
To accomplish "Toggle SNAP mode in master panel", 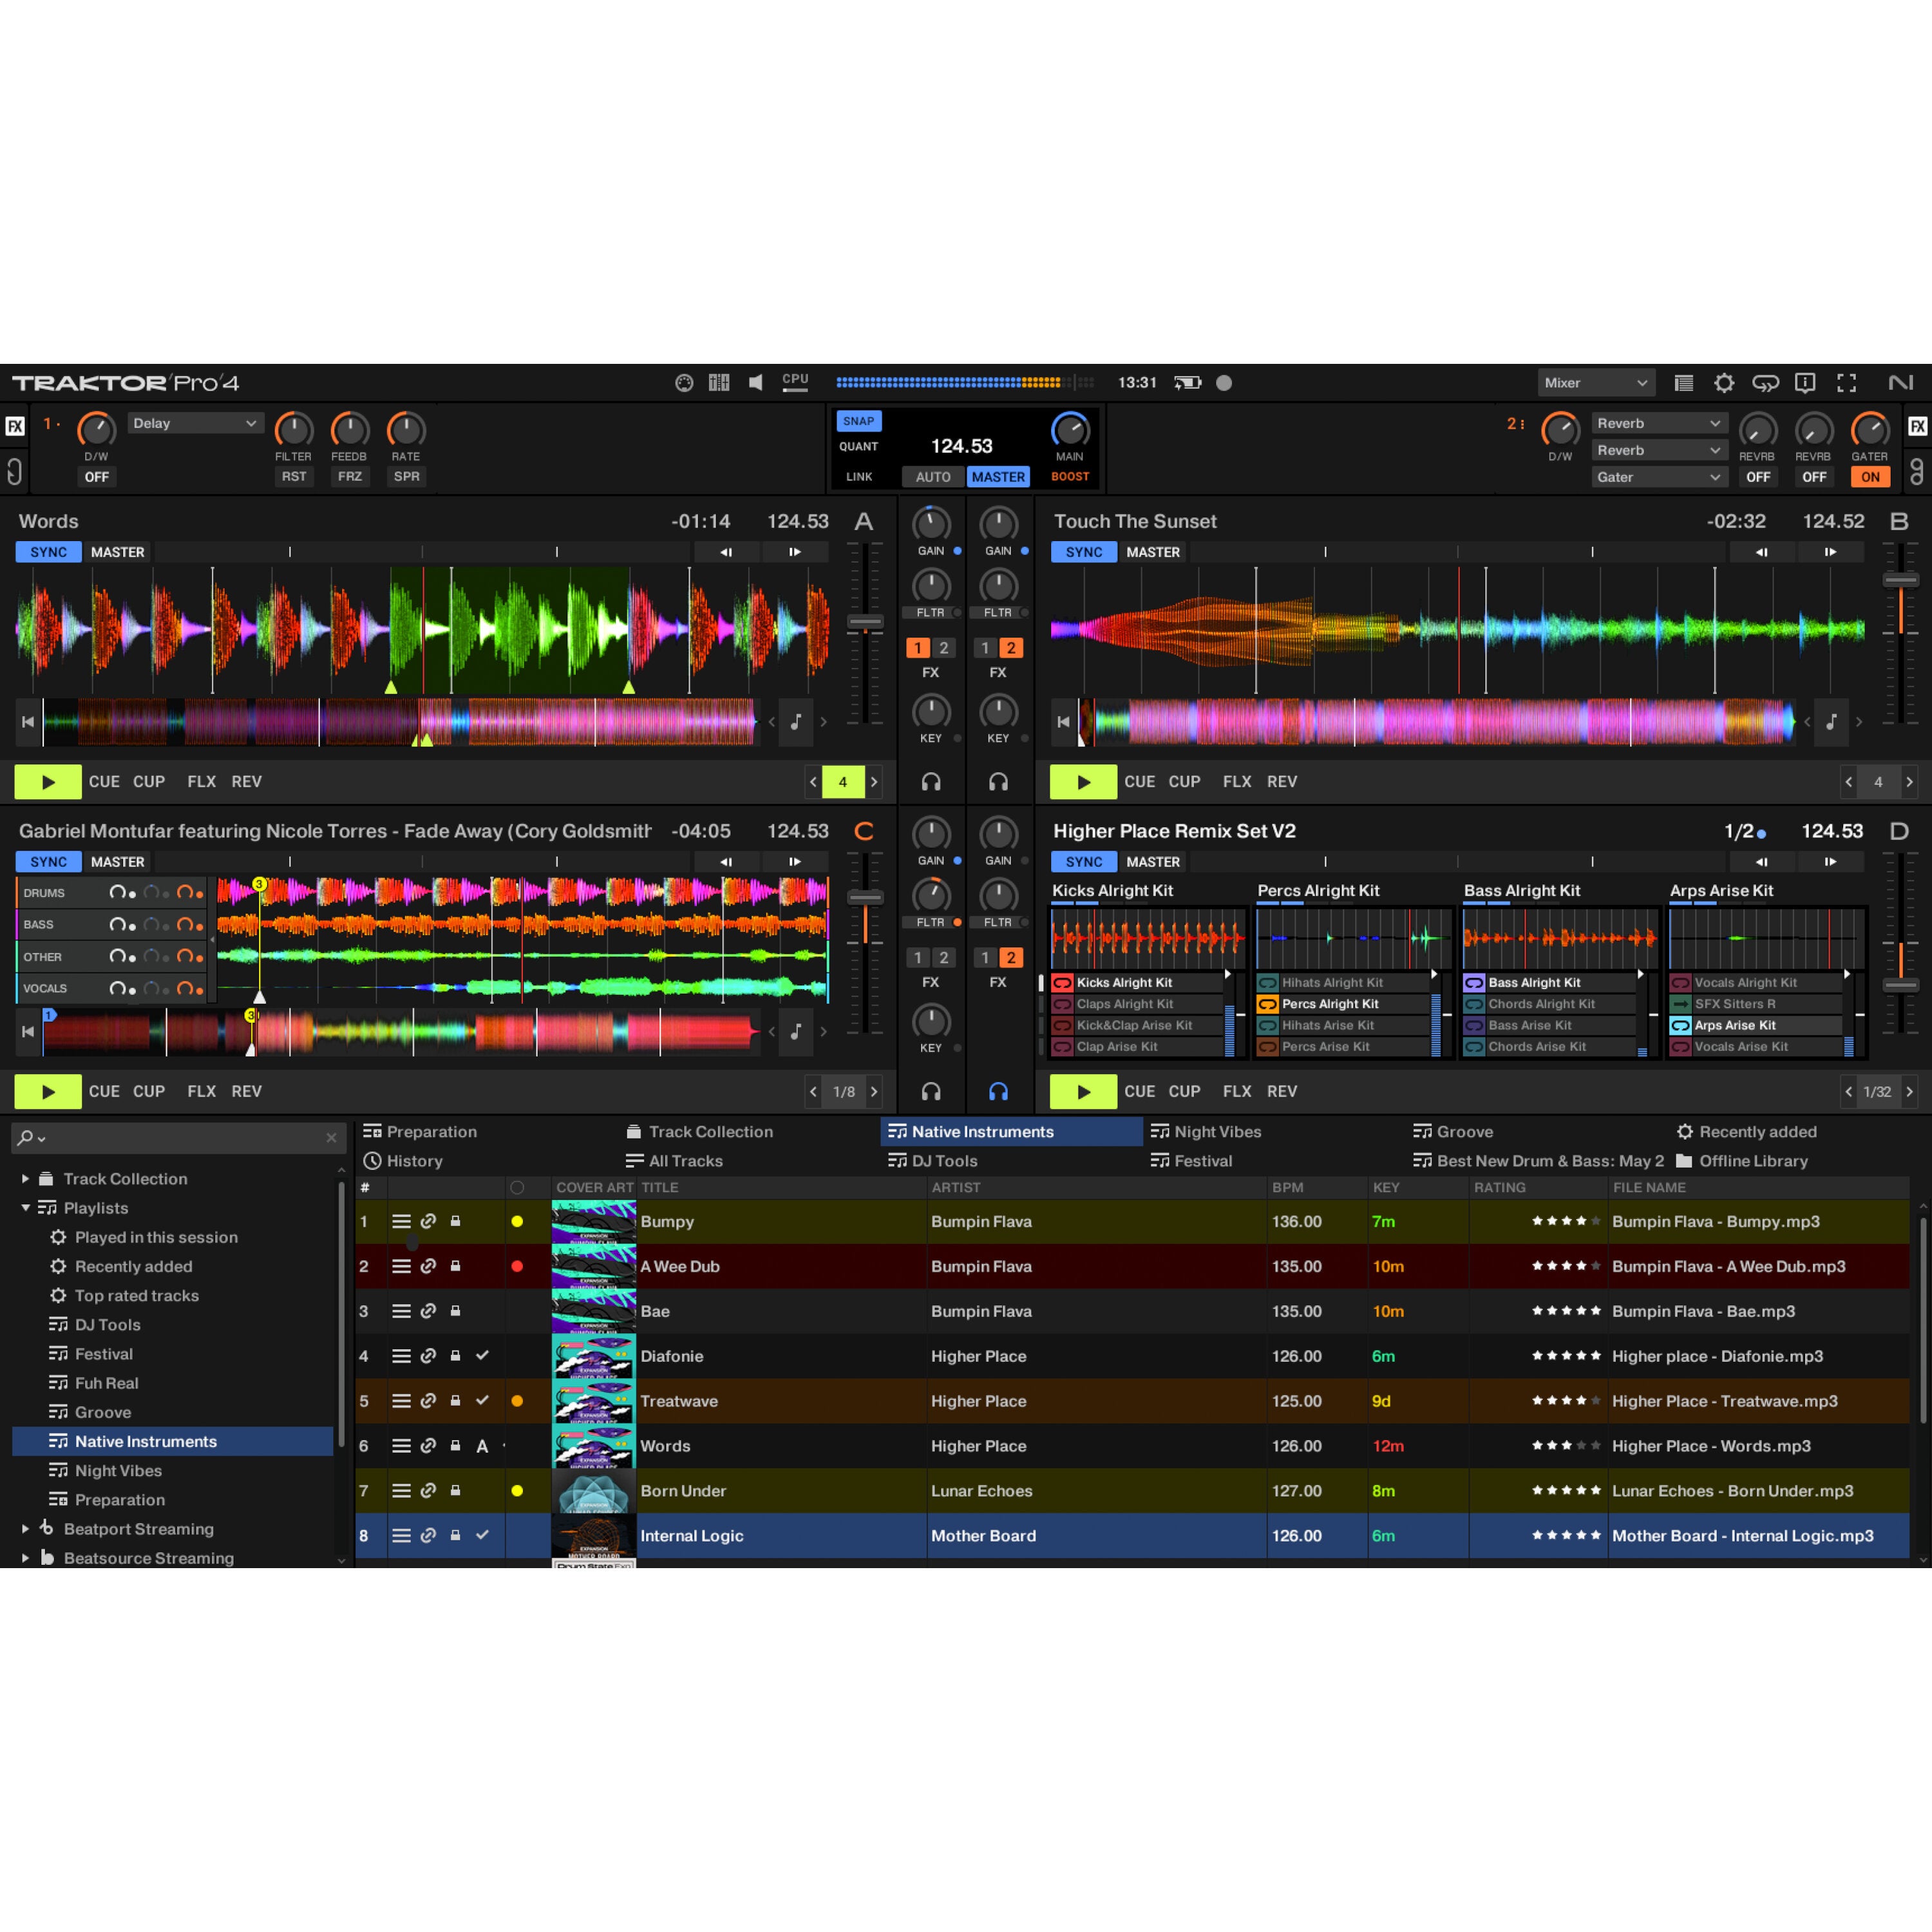I will (x=858, y=421).
